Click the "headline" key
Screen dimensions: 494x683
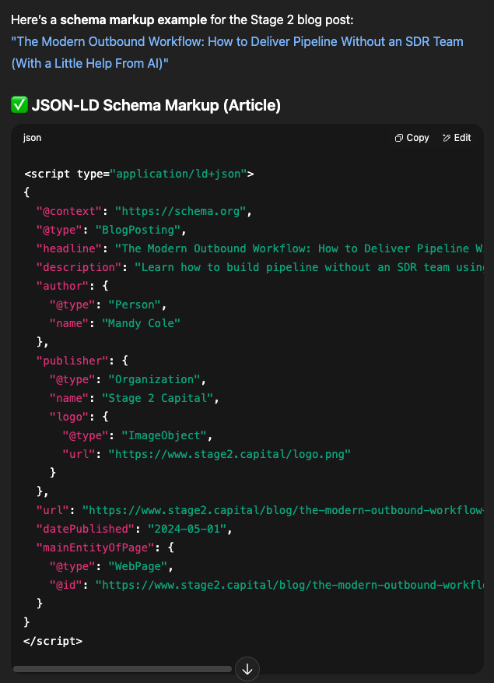pos(68,248)
